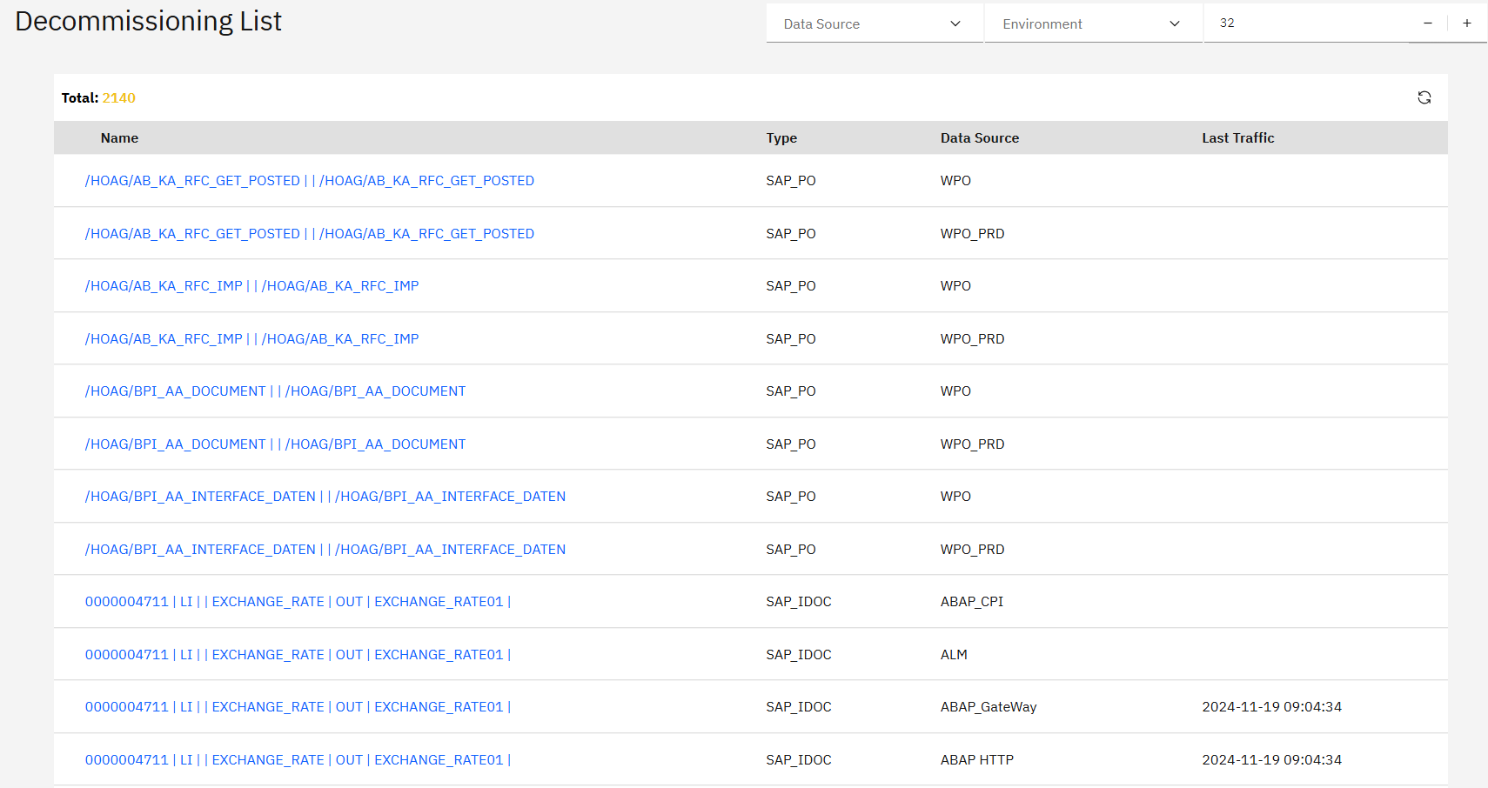Open /HOAG/BPI_AA_INTERFACE_DATEN link for WPO_PRD
The image size is (1488, 788).
point(325,550)
